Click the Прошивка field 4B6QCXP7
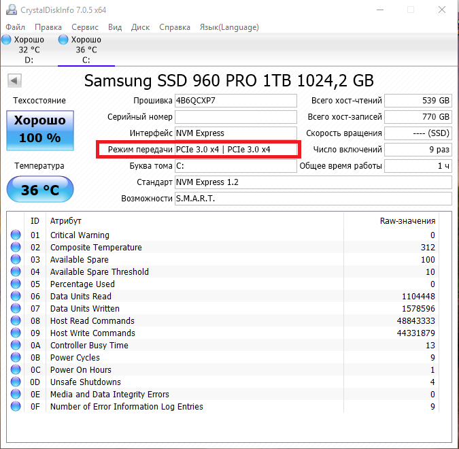Screen dimensions: 459x449 pos(236,101)
